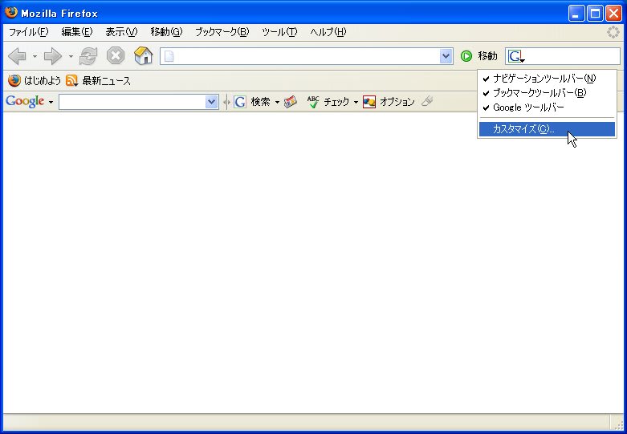Screen dimensions: 627x434
Task: Click the Forward arrow navigation button
Action: point(53,56)
